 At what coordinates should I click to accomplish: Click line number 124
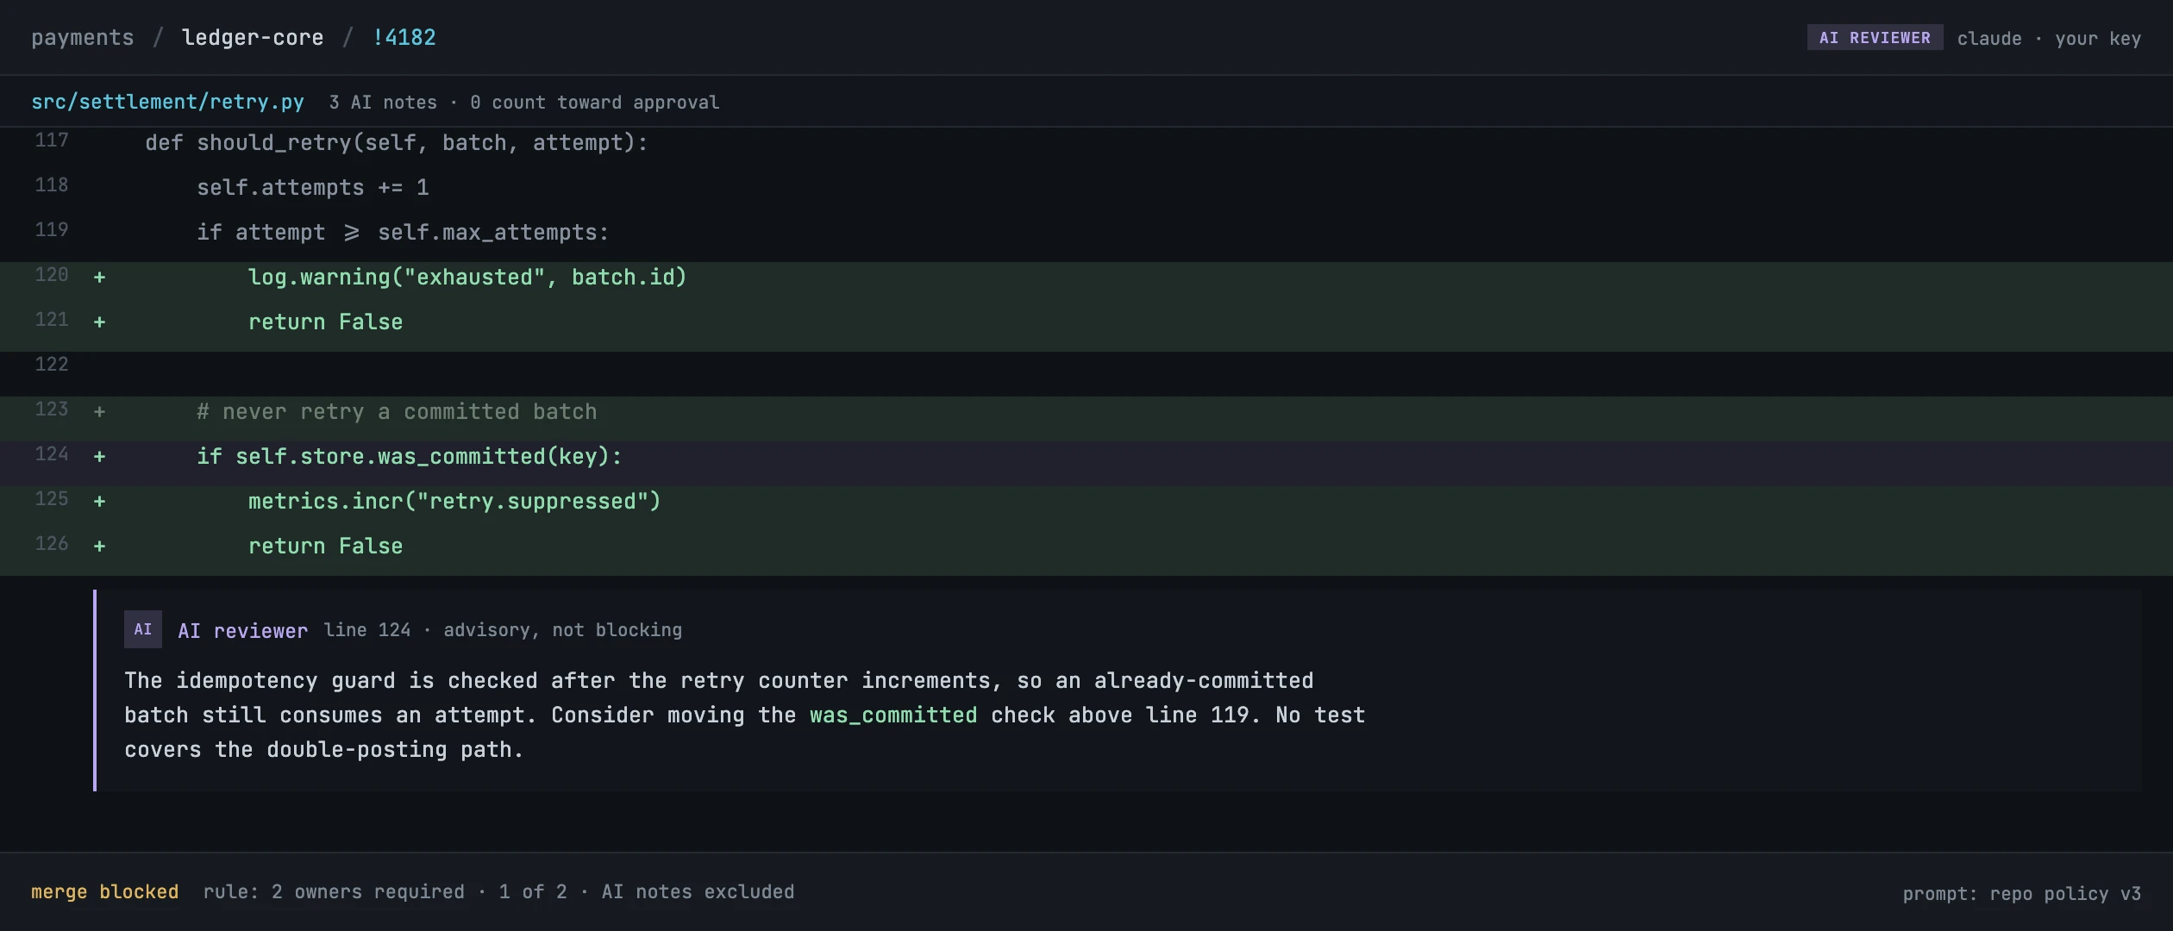coord(52,454)
